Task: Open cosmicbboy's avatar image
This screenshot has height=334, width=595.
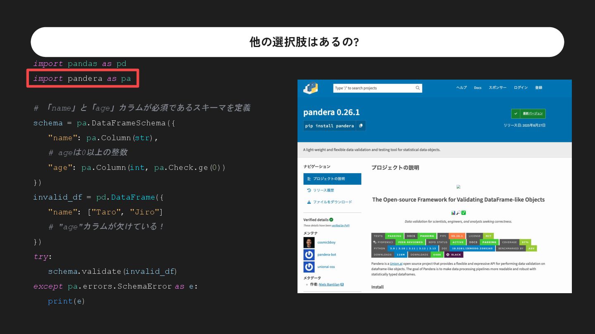Action: (309, 242)
